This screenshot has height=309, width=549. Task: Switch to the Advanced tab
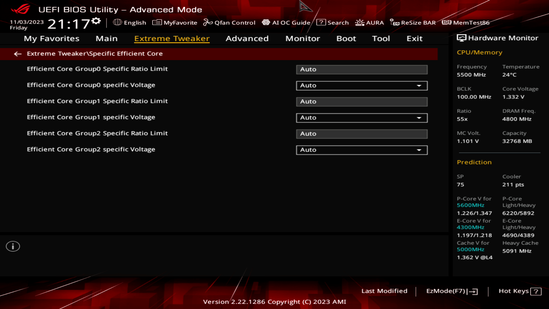click(x=247, y=39)
